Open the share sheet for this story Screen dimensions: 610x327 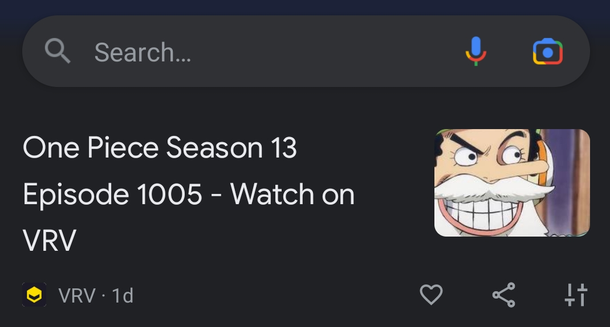[x=504, y=295]
